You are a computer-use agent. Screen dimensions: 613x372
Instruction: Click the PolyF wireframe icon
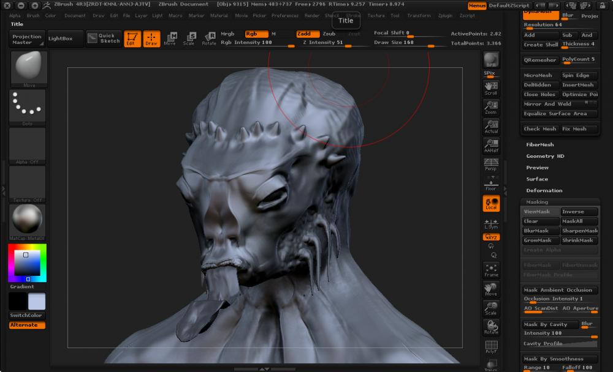click(x=491, y=348)
